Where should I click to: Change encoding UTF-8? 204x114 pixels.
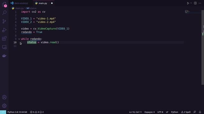pyautogui.click(x=160, y=112)
